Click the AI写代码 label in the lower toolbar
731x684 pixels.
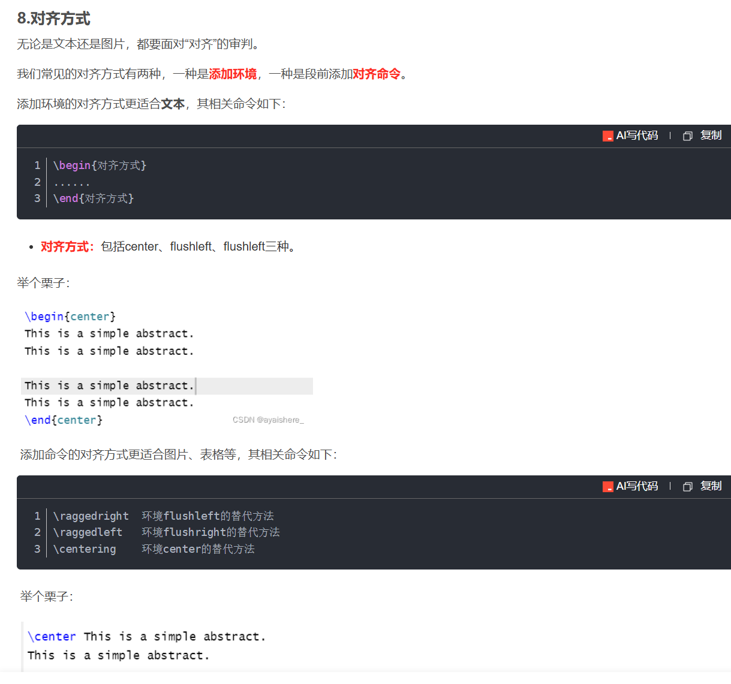[x=637, y=486]
